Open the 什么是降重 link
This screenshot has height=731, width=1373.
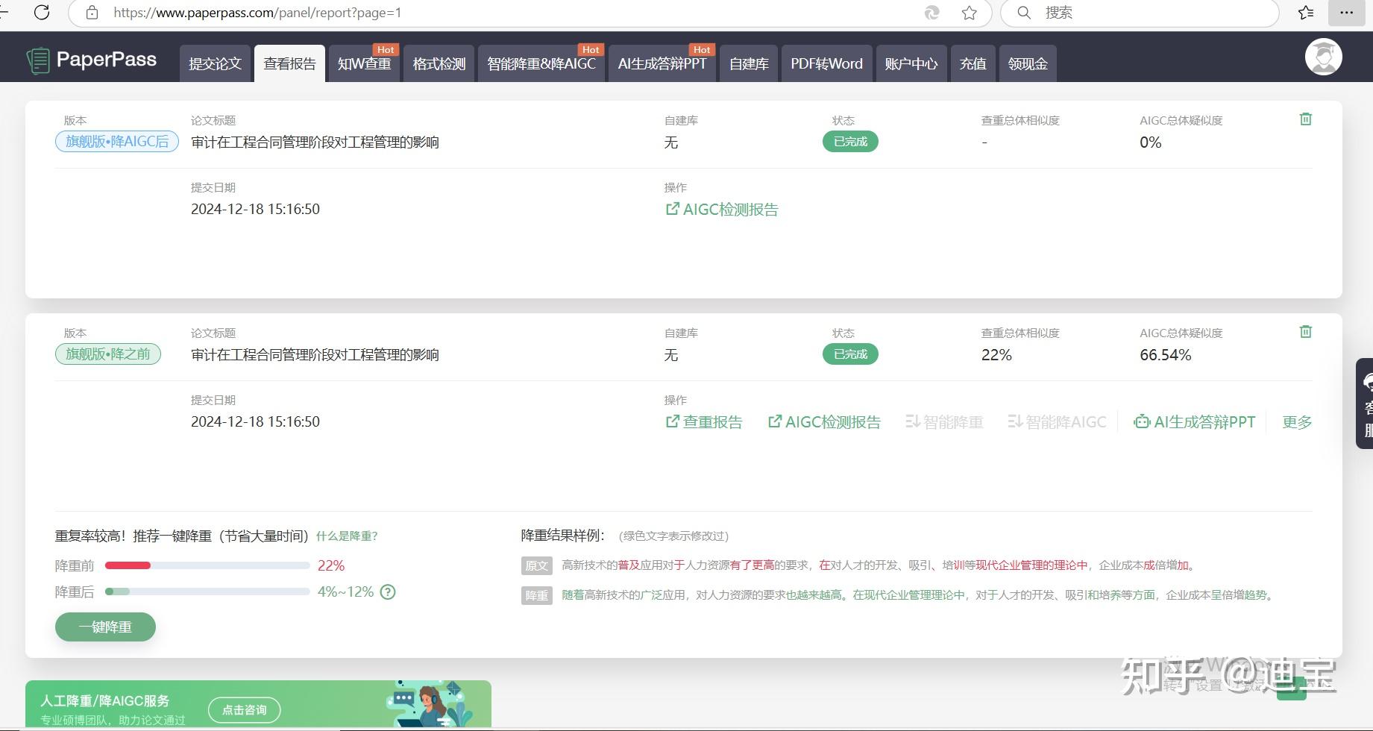coord(347,536)
